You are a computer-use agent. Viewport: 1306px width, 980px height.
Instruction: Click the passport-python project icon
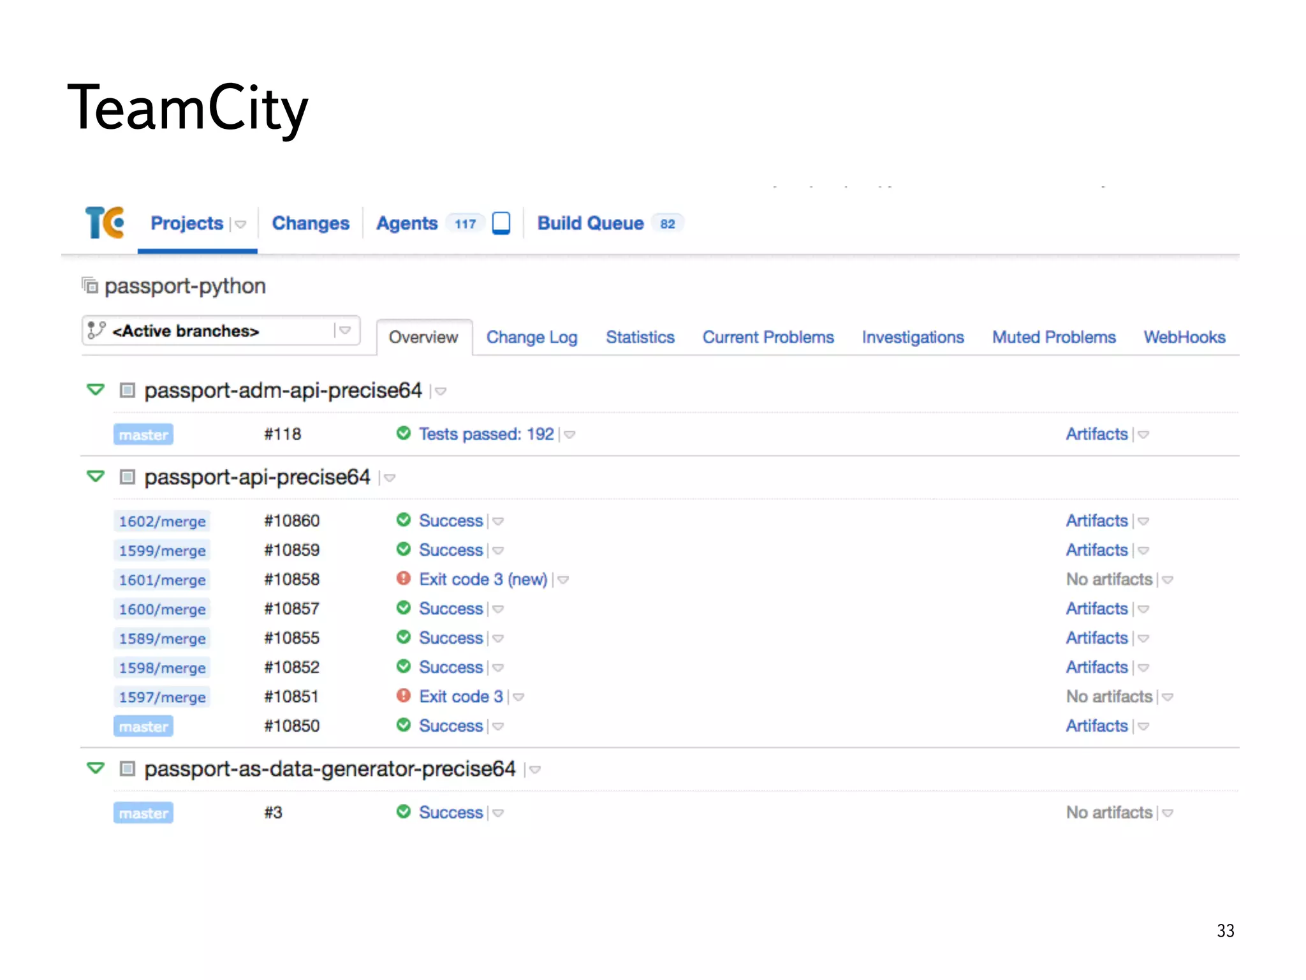(x=90, y=285)
